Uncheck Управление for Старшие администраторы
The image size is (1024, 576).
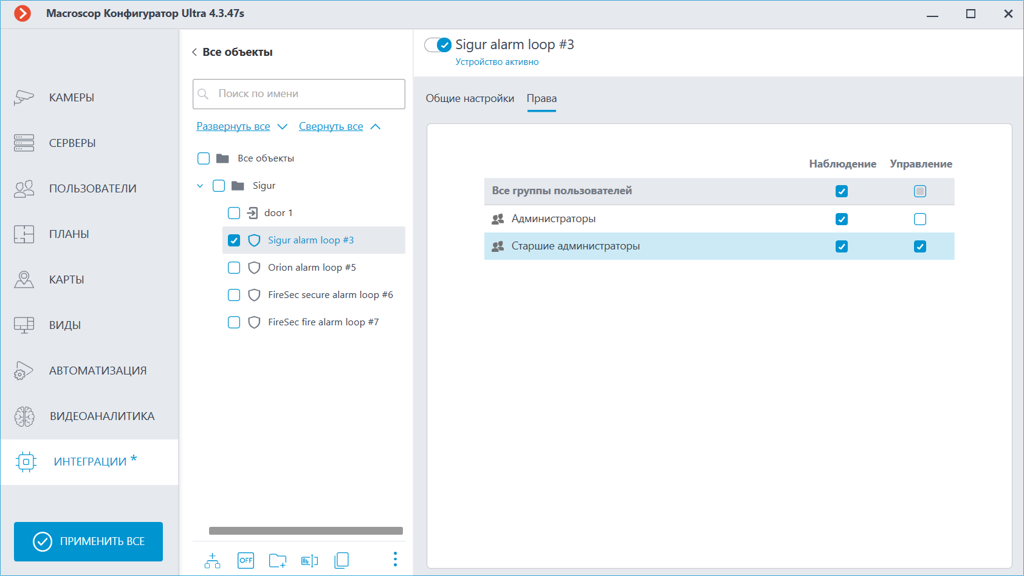(920, 246)
